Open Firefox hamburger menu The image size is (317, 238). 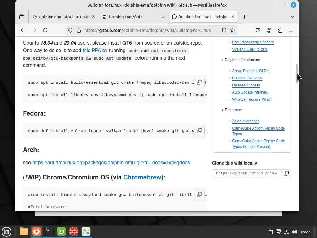coord(291,30)
